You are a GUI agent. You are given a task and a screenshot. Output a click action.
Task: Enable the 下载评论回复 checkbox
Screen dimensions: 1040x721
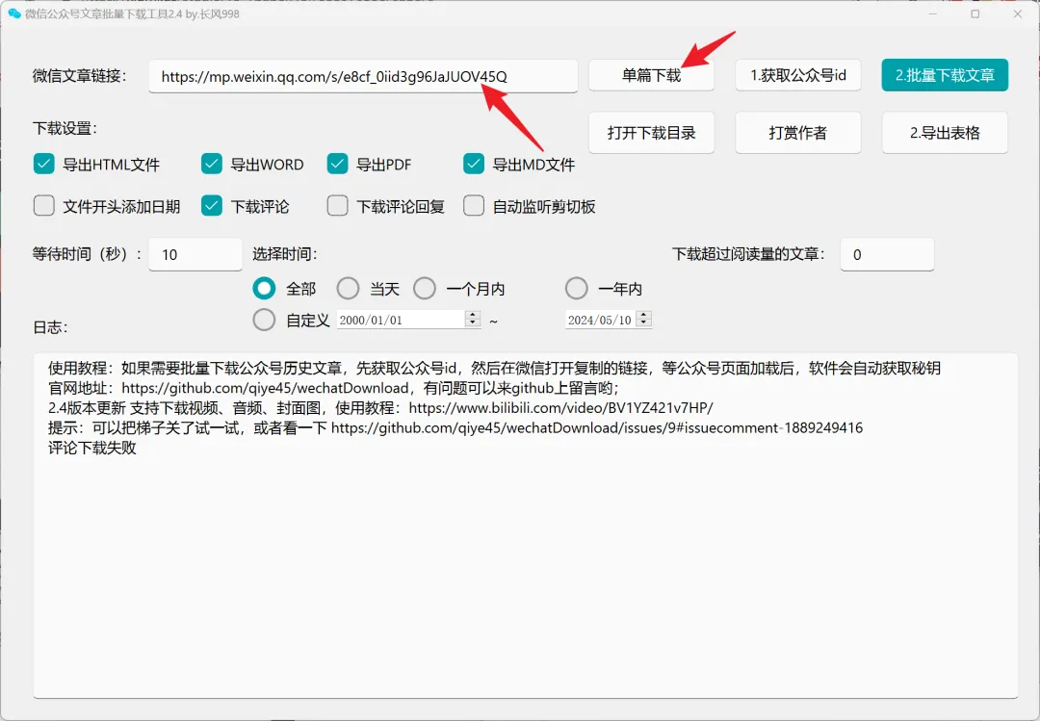coord(338,206)
